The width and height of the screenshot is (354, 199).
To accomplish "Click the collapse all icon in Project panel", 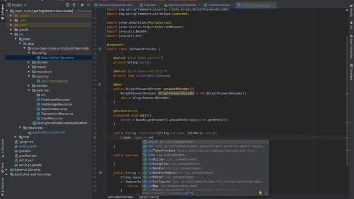I will (74, 5).
